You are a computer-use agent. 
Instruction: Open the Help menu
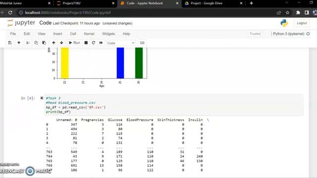126,34
